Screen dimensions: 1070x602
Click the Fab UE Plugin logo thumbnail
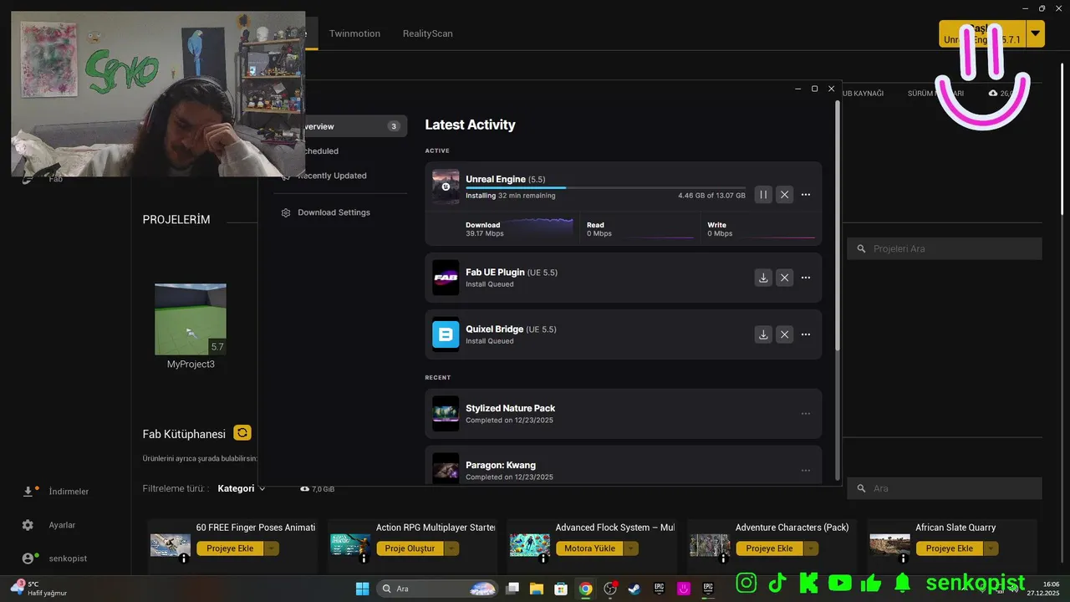[446, 278]
